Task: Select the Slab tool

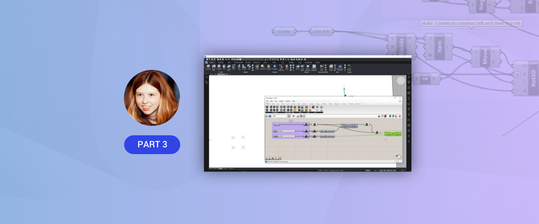Action: 224,67
